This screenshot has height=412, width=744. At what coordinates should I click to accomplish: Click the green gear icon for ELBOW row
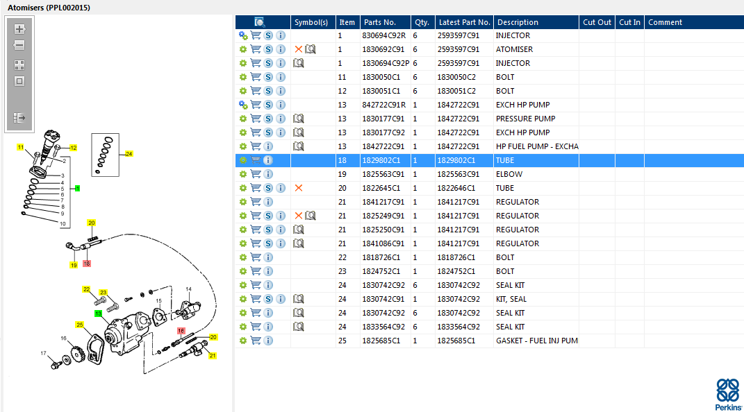coord(243,174)
